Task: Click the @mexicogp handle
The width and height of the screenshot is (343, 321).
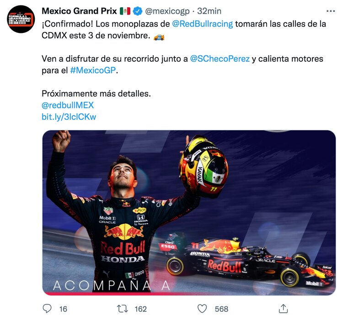Action: click(x=167, y=11)
